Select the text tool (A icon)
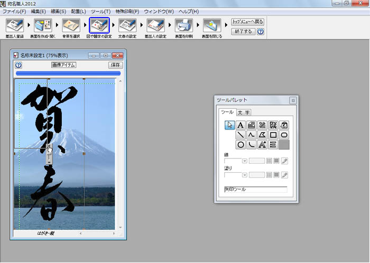Viewport: 370px width, 263px height. click(240, 125)
